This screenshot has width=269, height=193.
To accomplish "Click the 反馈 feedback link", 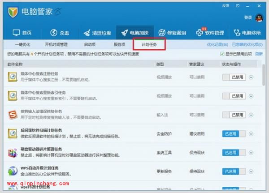I will [226, 6].
